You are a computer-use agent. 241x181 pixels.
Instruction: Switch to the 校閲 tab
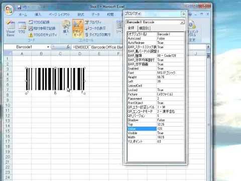click(x=110, y=15)
